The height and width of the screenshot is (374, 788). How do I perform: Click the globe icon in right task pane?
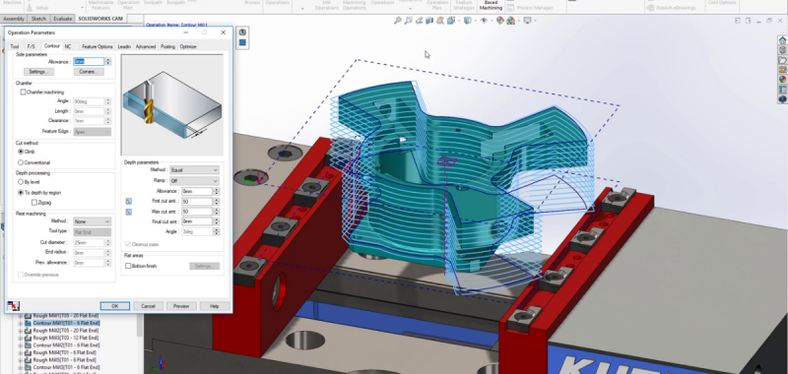[x=782, y=99]
